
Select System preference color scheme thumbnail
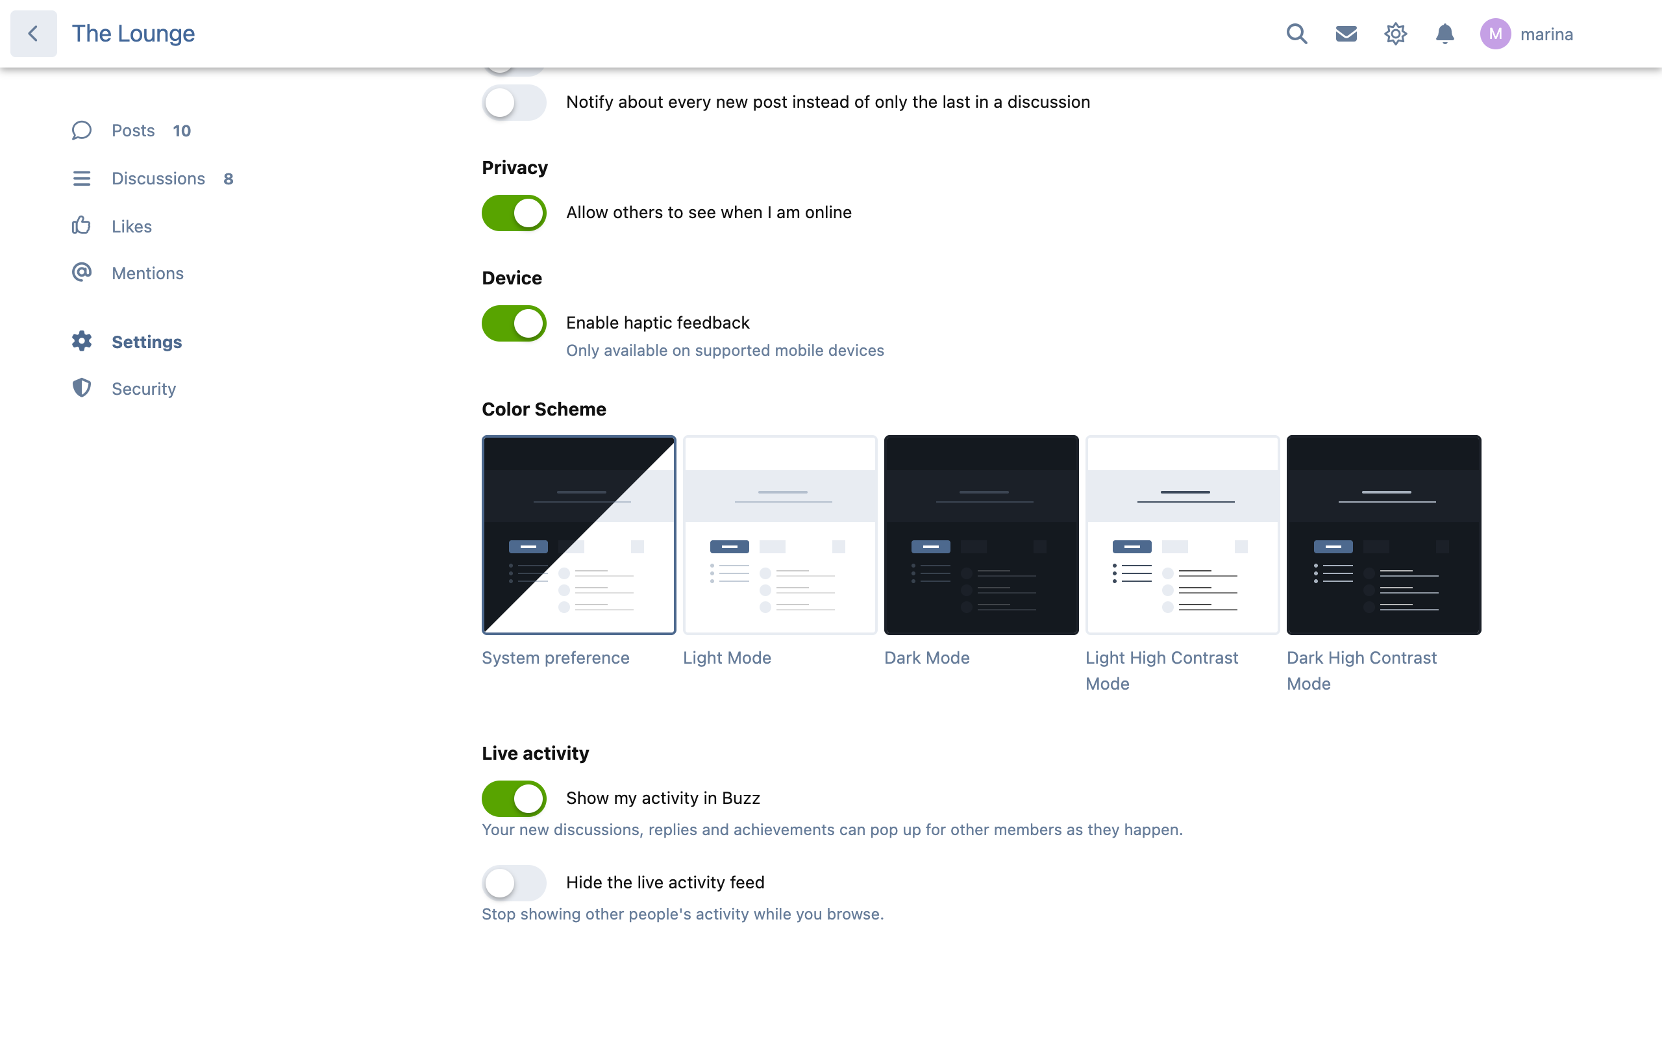click(x=579, y=534)
